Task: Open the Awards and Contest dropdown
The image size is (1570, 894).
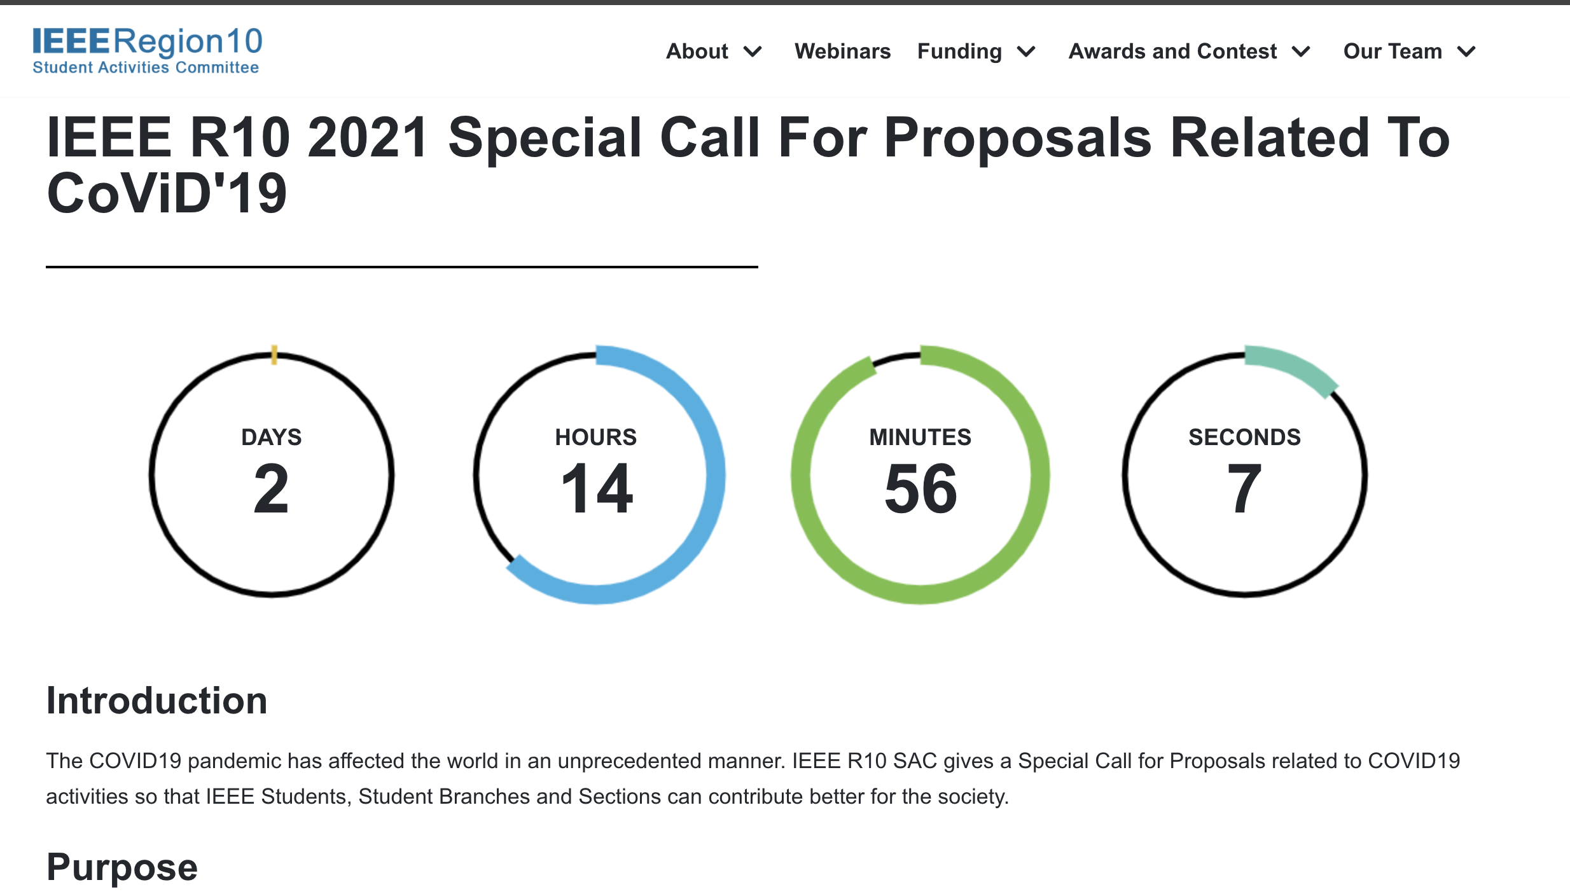Action: pos(1172,52)
